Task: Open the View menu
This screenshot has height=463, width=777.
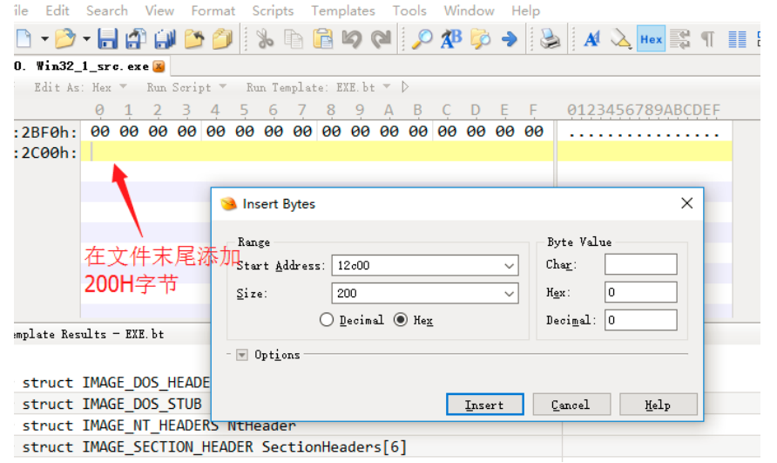Action: (159, 10)
